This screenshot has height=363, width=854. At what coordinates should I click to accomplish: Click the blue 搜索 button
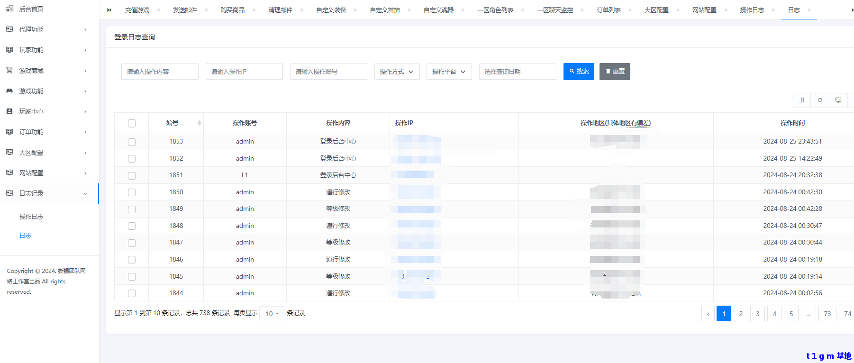[x=579, y=72]
